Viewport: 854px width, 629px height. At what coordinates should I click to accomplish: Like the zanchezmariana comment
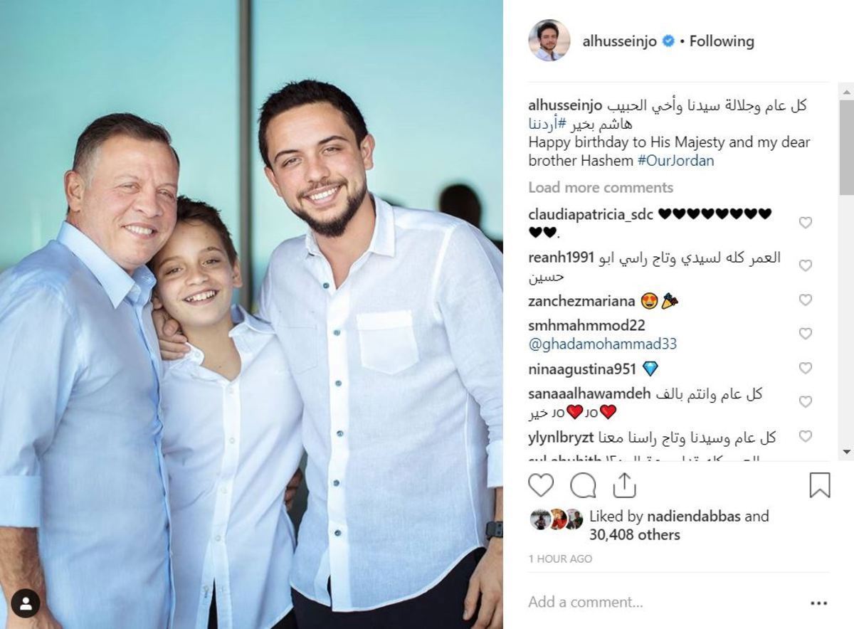coord(805,300)
